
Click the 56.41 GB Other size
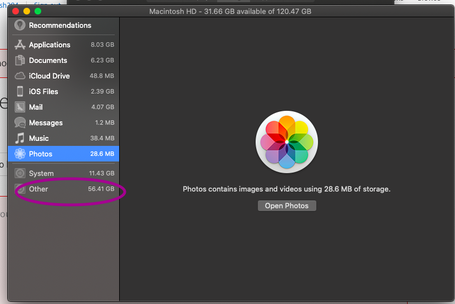coord(101,189)
